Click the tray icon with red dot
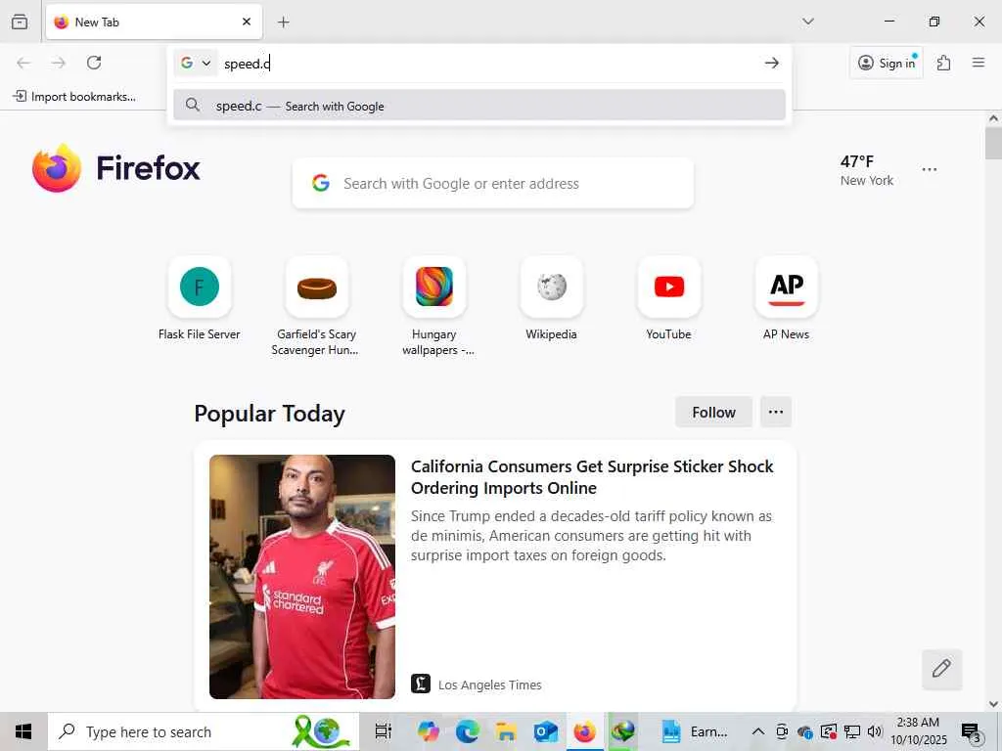The image size is (1002, 751). pos(829,731)
